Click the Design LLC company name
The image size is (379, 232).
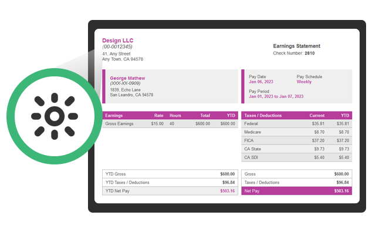click(x=118, y=41)
